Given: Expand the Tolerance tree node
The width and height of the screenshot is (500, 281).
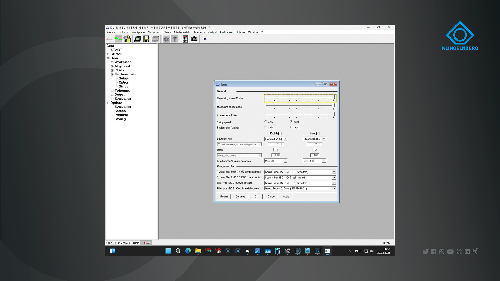Looking at the screenshot, I should [112, 91].
